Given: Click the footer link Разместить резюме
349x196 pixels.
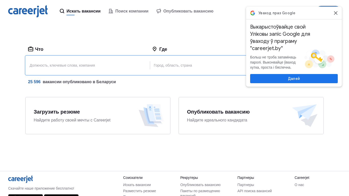Looking at the screenshot, I should pyautogui.click(x=139, y=191).
